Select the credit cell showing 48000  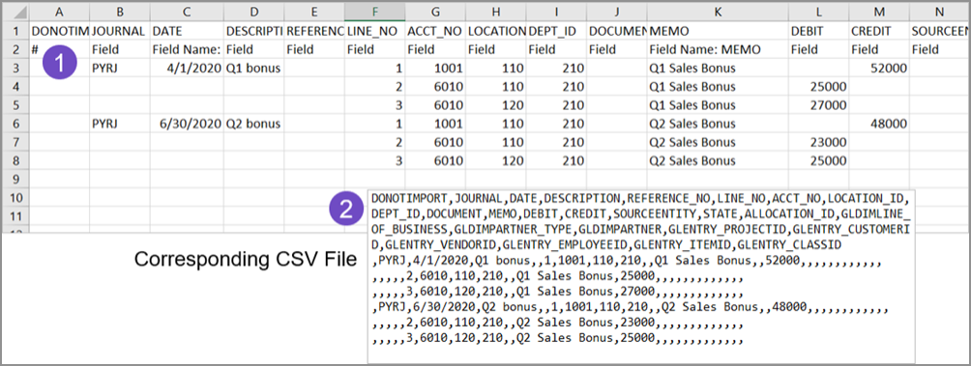point(879,123)
